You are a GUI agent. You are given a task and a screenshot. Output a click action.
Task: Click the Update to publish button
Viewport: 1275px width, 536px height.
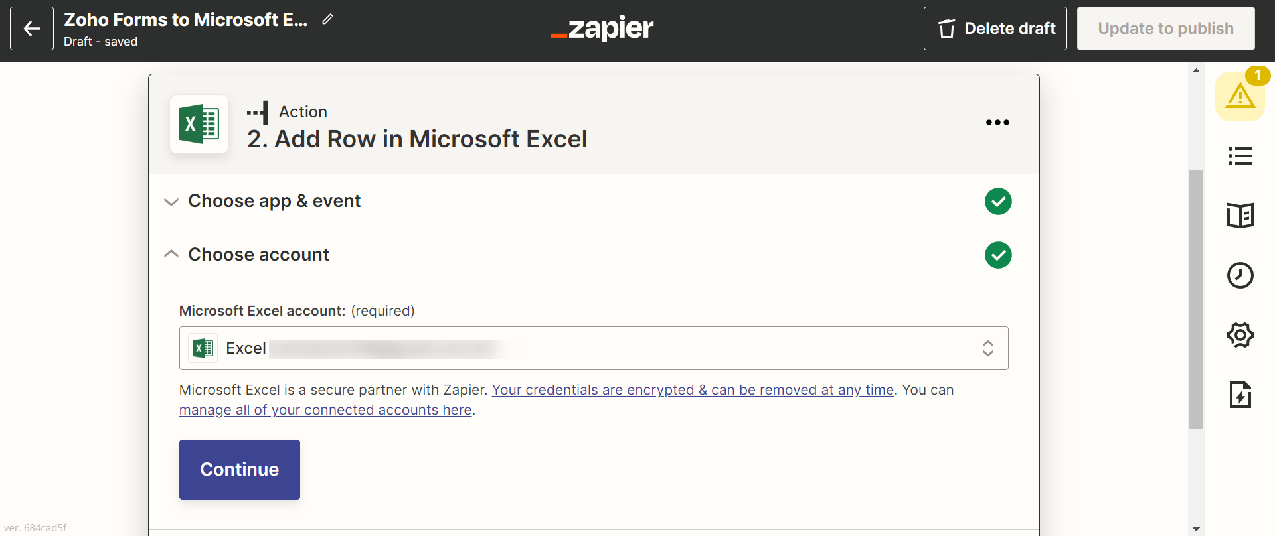(x=1165, y=29)
